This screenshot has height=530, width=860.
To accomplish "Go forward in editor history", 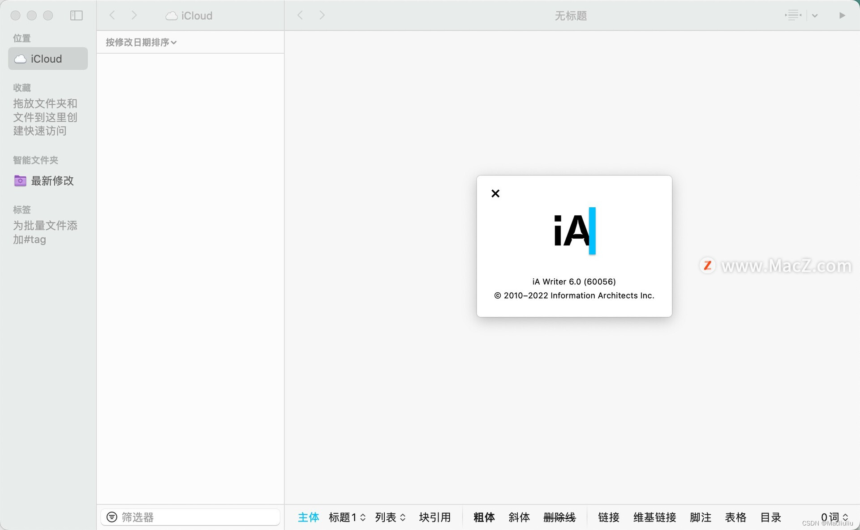I will pyautogui.click(x=322, y=16).
